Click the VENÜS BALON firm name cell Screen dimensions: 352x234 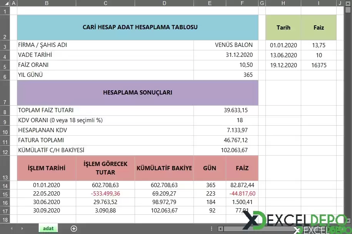point(226,45)
